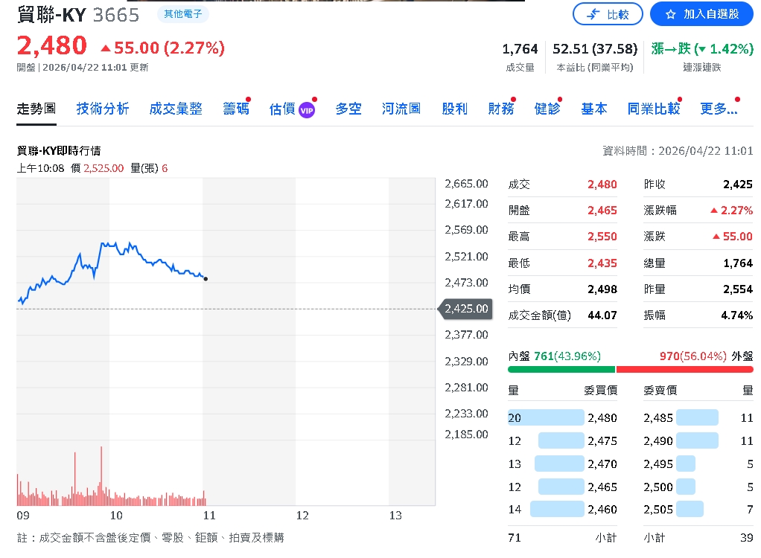Open the 同業比較 tab
This screenshot has width=761, height=558.
(x=653, y=109)
